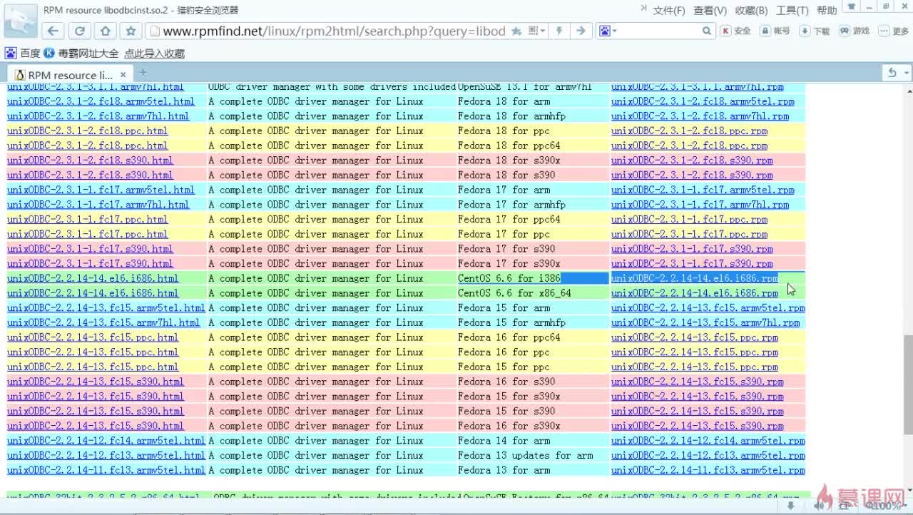Open unixODBC-2.3.1-2.fc18.armv5tel.html link
The width and height of the screenshot is (913, 515).
(101, 101)
